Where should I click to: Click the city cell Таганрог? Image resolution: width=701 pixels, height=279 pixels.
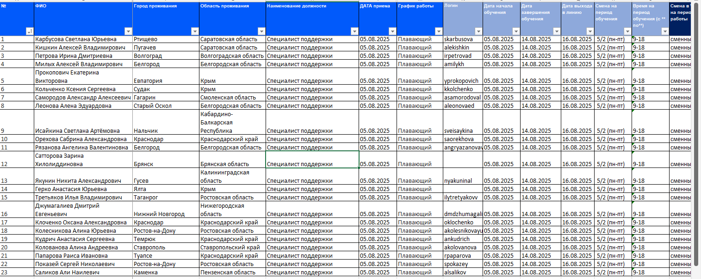point(166,198)
